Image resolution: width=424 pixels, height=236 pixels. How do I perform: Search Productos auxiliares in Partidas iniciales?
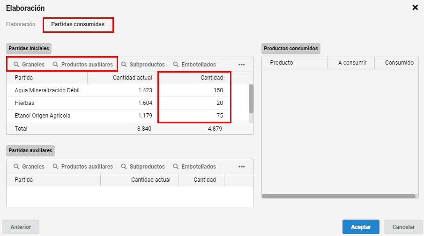tap(83, 64)
